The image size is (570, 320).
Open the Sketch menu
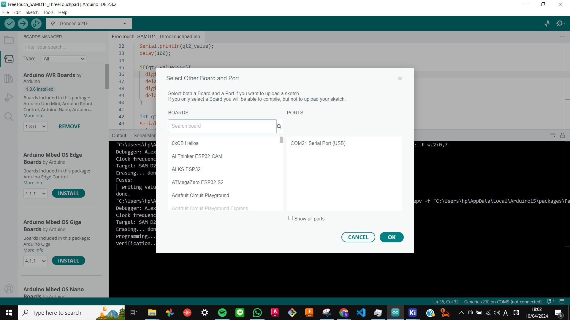[x=32, y=12]
